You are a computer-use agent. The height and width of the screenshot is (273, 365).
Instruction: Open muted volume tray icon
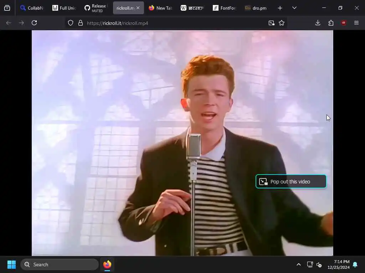tap(319, 264)
